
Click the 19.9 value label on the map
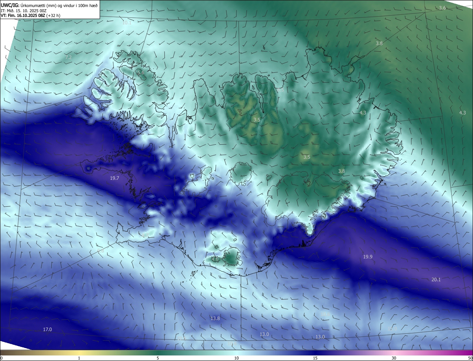click(x=368, y=257)
